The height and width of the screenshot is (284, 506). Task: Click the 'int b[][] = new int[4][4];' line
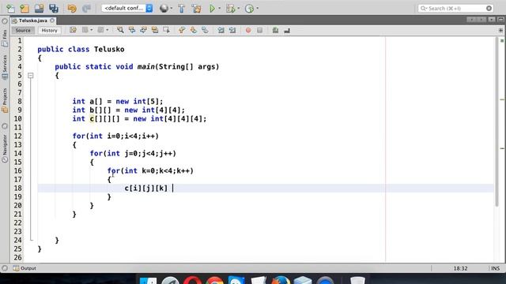point(128,110)
